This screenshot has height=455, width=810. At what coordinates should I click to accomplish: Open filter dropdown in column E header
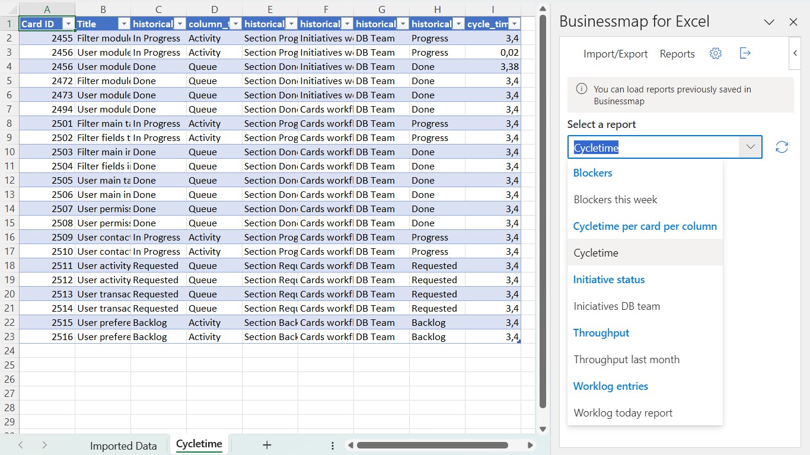click(x=291, y=24)
